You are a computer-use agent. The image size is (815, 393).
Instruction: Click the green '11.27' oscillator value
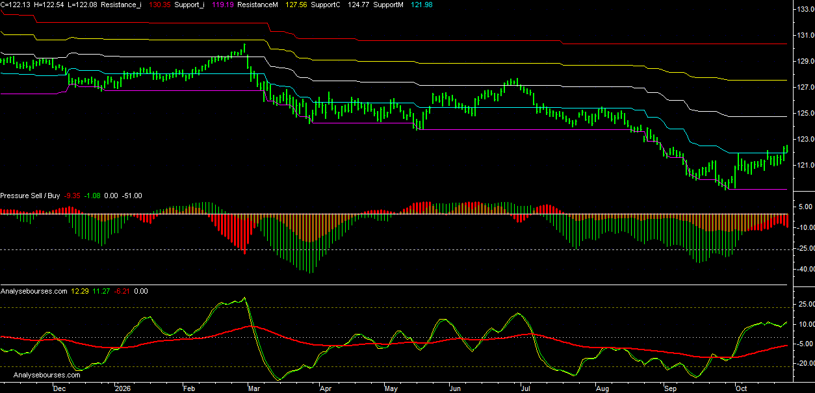coord(101,291)
